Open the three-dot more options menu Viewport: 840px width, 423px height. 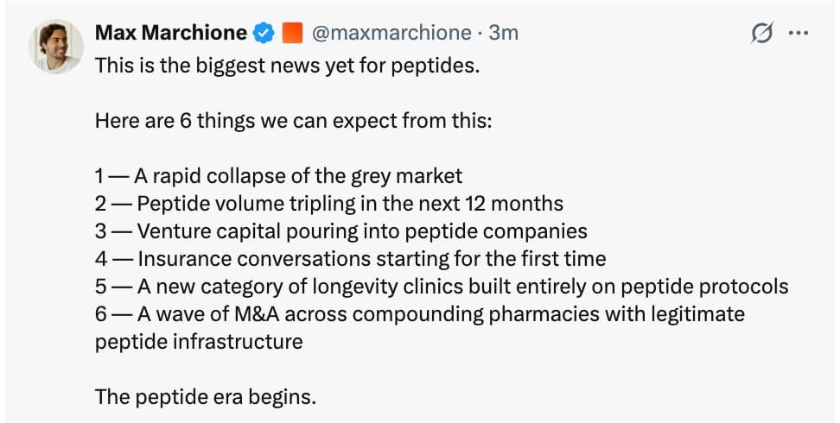799,34
